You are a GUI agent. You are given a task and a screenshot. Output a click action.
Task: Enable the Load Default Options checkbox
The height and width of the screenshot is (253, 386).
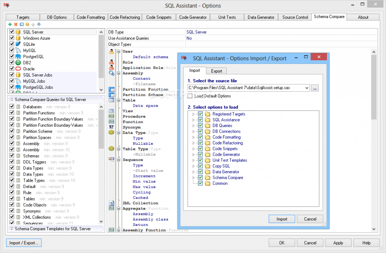(x=190, y=96)
